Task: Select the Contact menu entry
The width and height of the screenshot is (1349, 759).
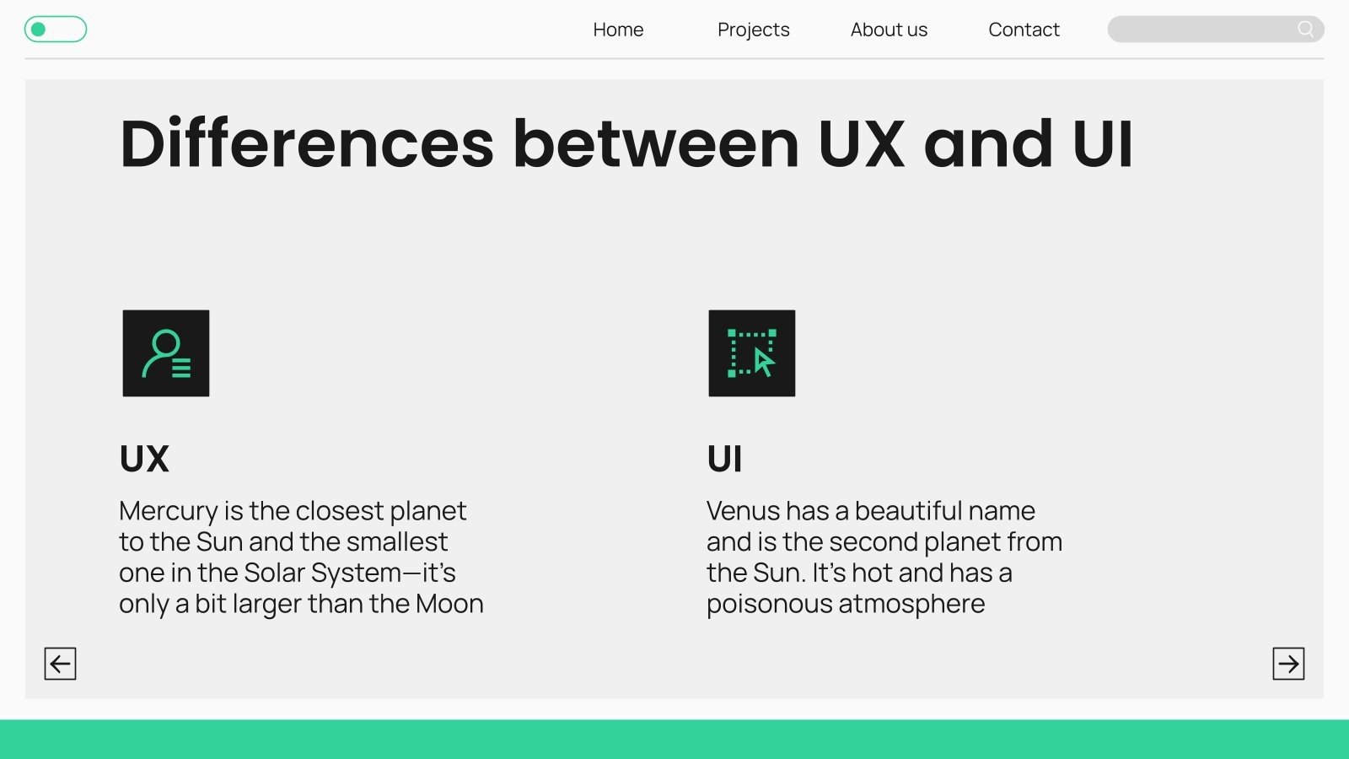Action: coord(1024,30)
